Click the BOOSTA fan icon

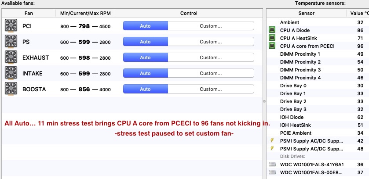click(x=11, y=89)
